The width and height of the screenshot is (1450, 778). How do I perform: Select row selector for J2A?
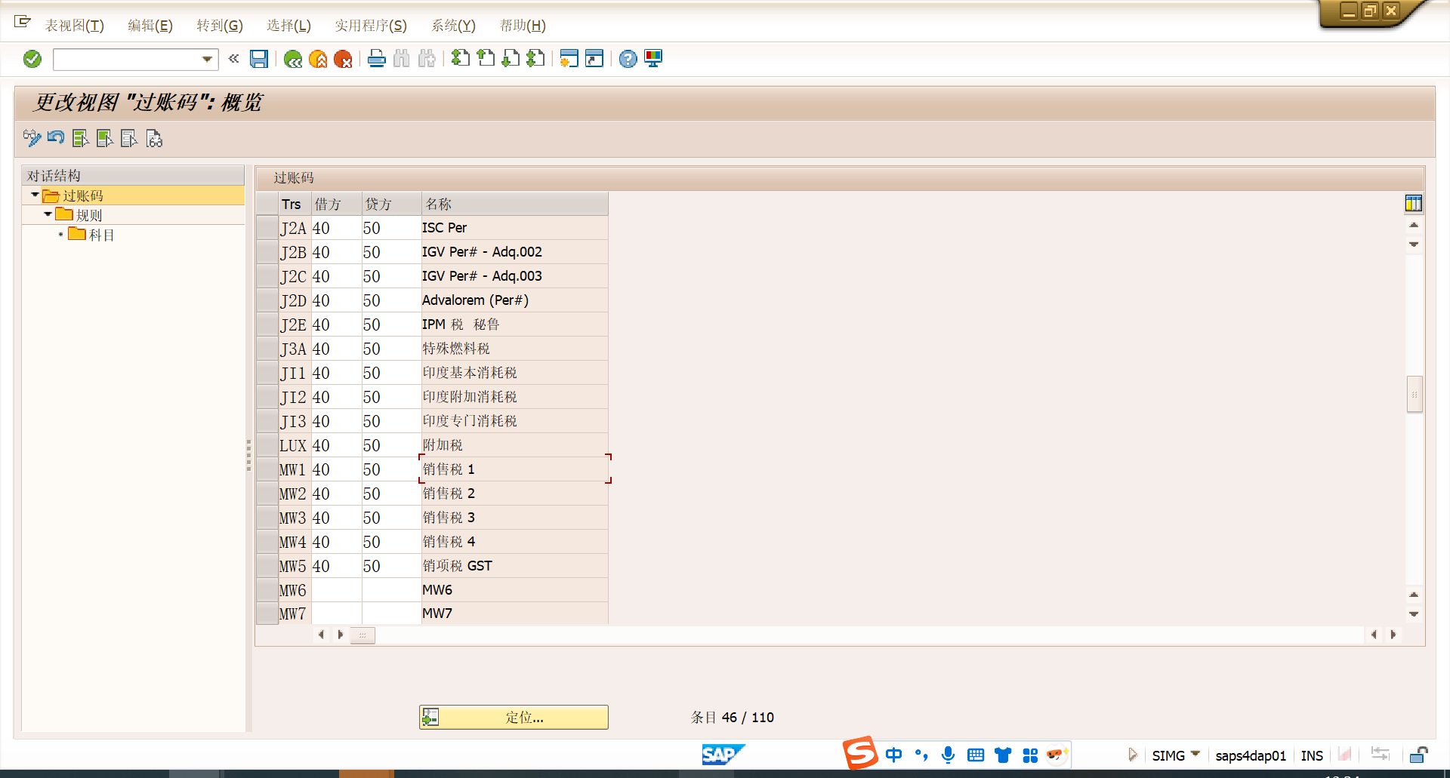(x=267, y=228)
